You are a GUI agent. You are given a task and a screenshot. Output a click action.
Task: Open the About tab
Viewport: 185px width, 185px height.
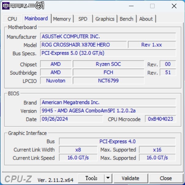click(146, 19)
